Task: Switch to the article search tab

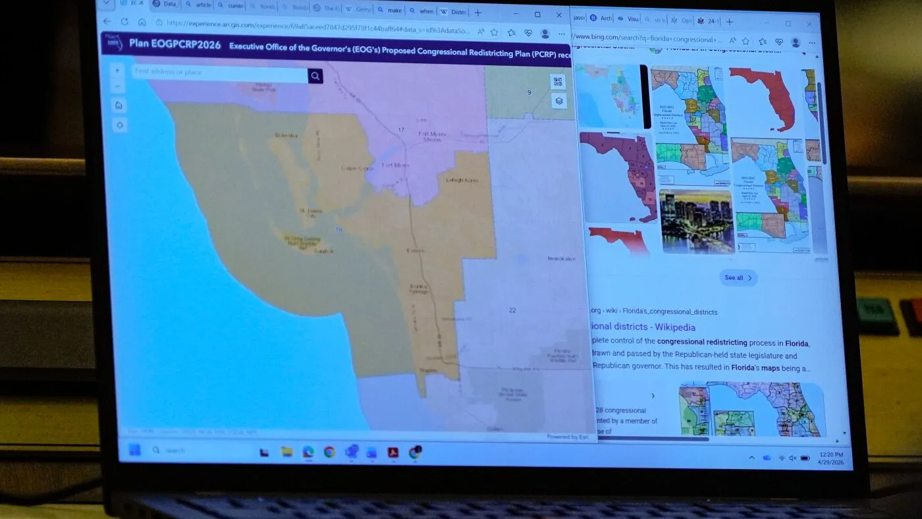Action: (x=198, y=5)
